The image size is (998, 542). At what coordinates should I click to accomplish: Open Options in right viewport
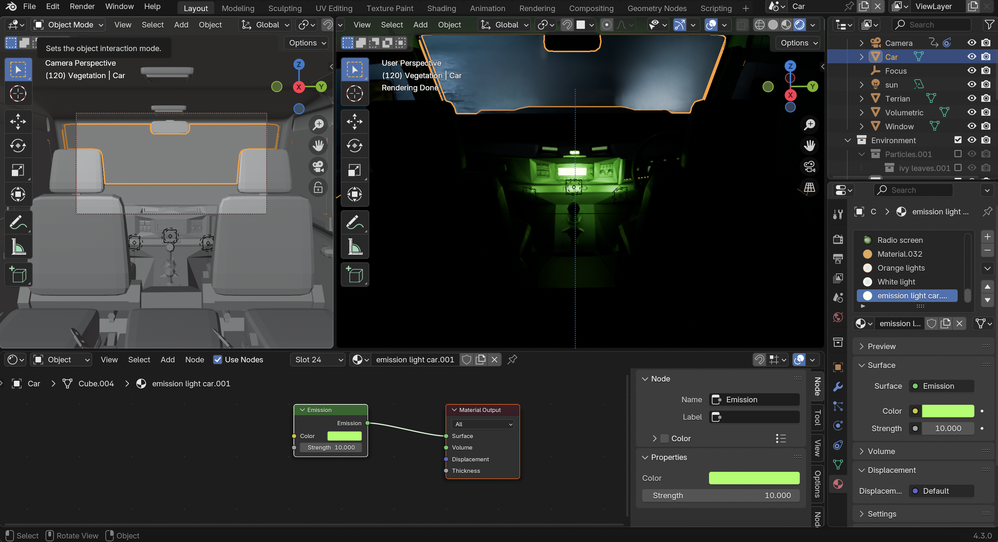point(798,43)
